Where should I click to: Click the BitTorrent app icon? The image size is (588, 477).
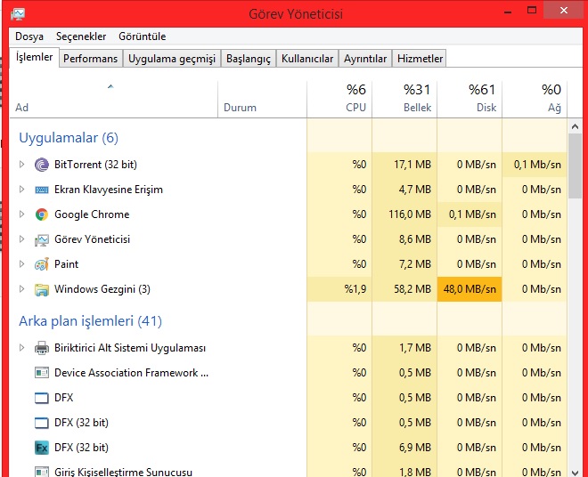pos(42,165)
